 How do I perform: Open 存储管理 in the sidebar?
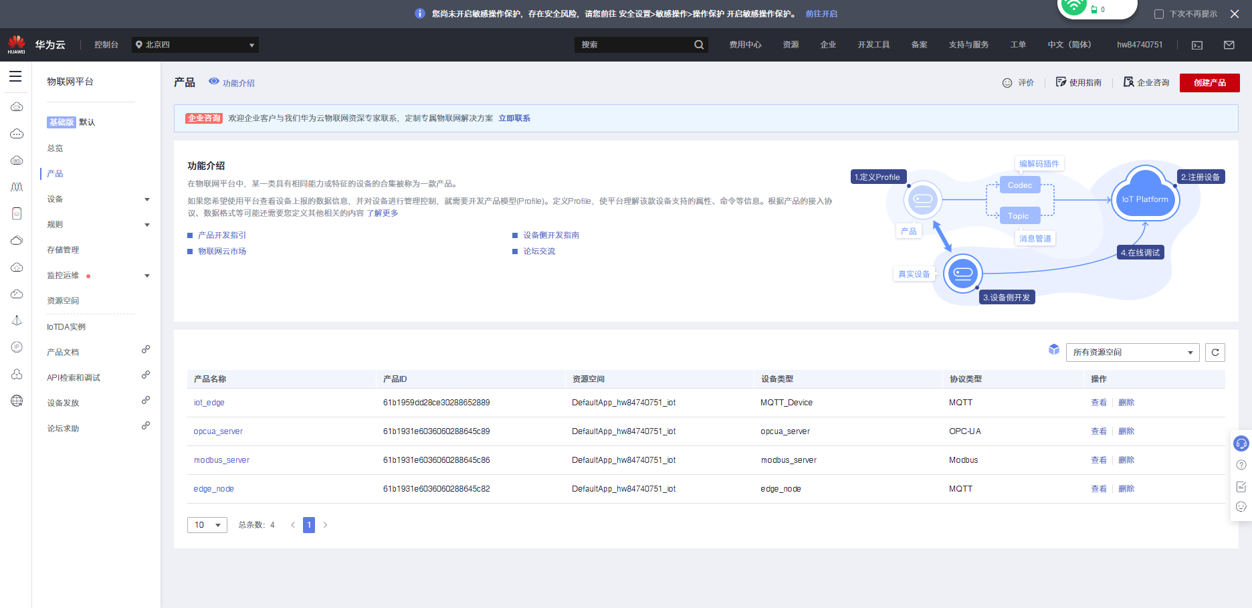point(63,250)
